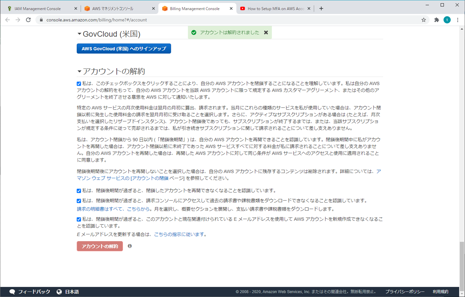Click the page reload icon
The height and width of the screenshot is (297, 465).
point(28,19)
